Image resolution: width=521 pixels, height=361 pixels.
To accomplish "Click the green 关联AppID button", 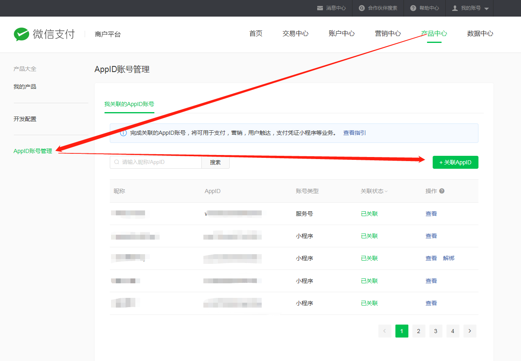I will click(x=455, y=162).
